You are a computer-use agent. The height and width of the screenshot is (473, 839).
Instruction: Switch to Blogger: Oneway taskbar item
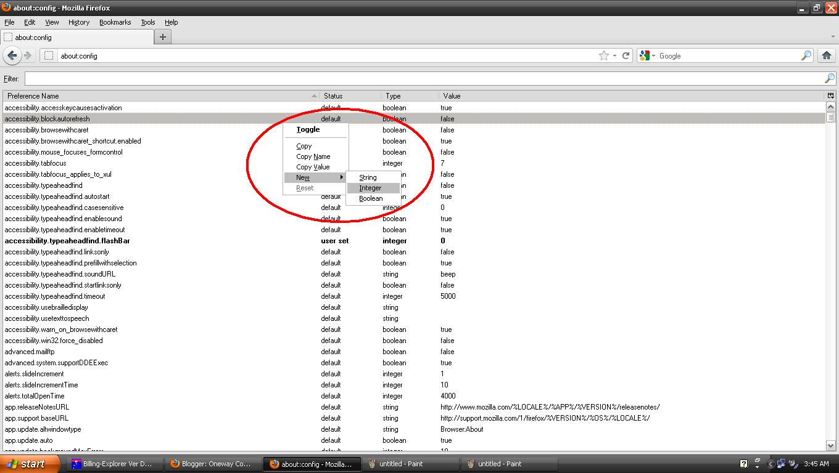213,464
